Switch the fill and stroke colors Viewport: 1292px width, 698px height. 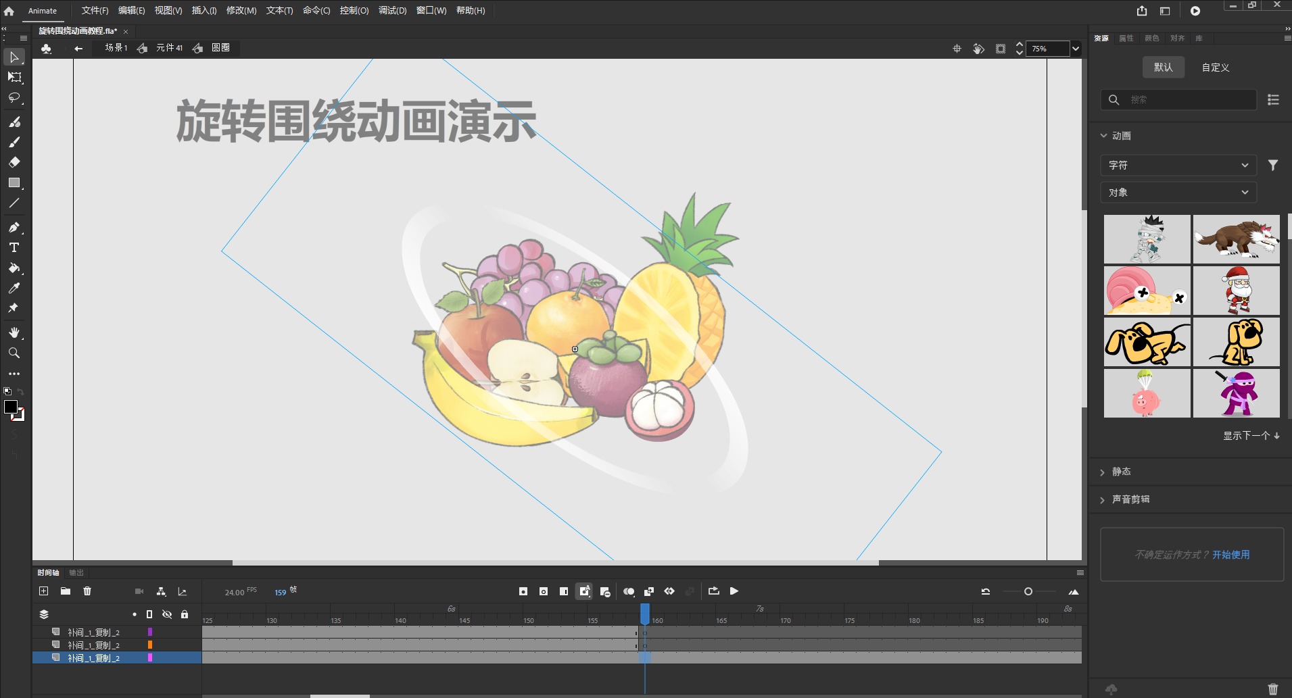coord(20,392)
